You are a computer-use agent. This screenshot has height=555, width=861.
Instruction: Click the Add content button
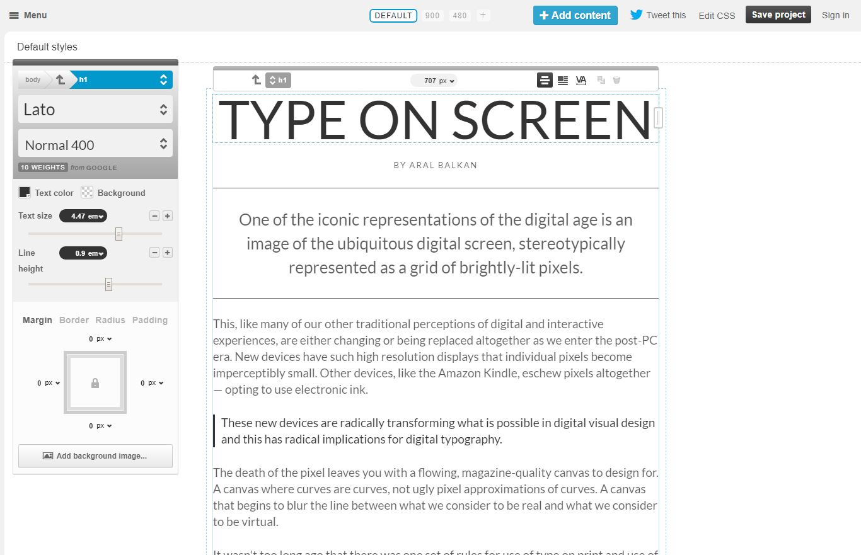[x=575, y=15]
